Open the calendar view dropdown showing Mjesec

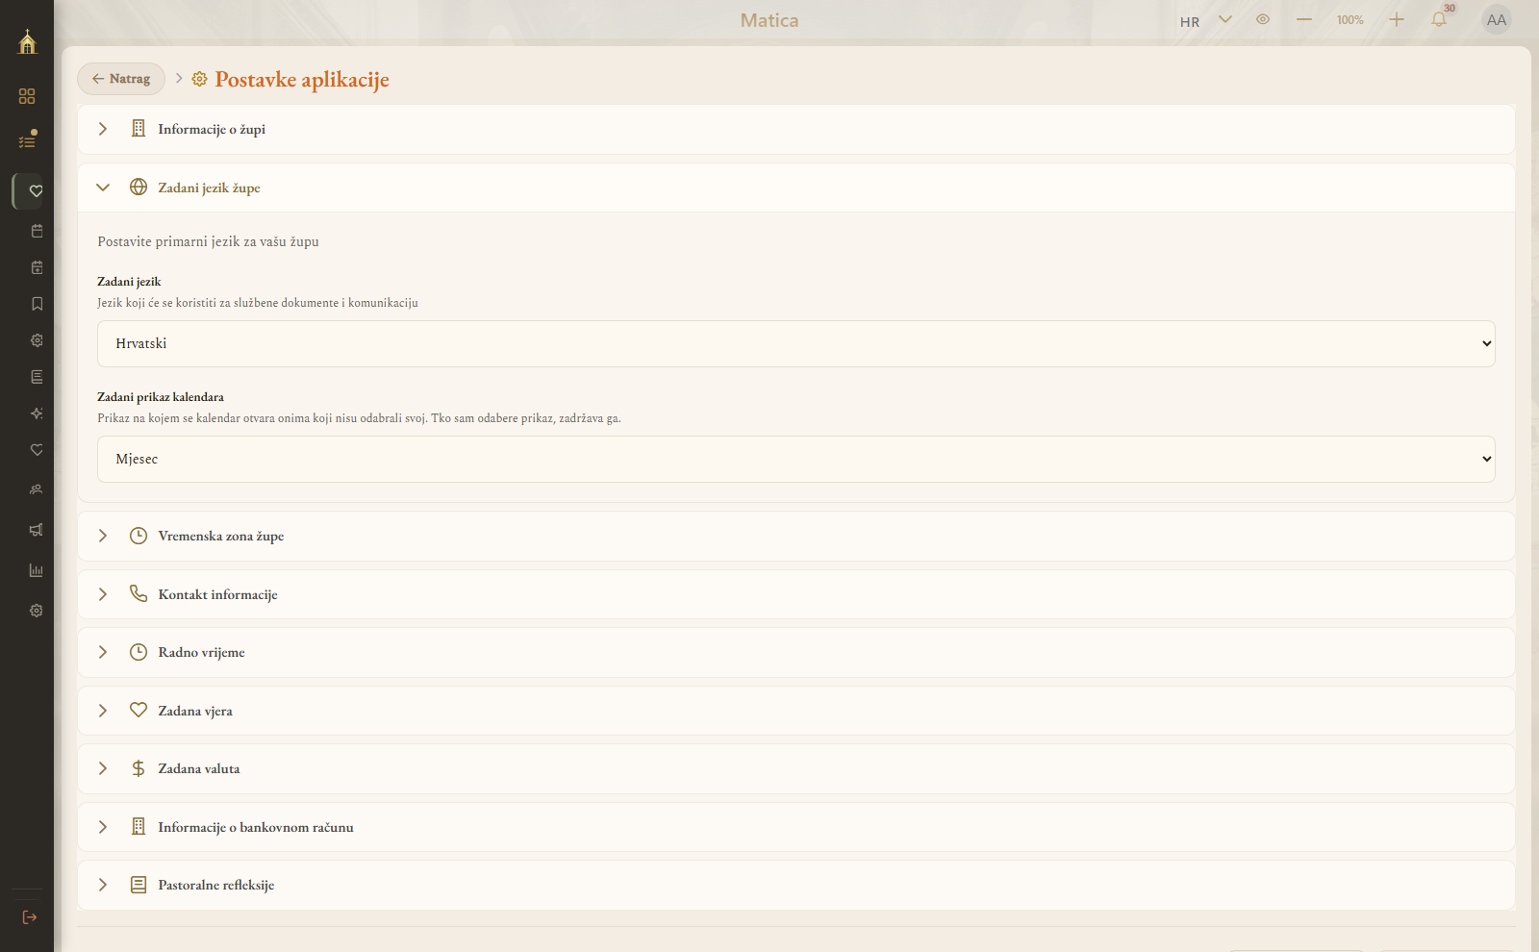796,459
